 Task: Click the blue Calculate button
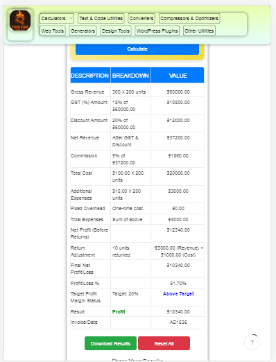tap(137, 49)
